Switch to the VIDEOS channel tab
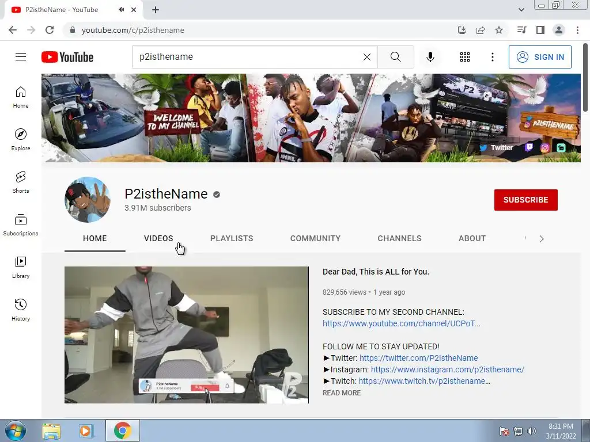The image size is (590, 442). [158, 238]
